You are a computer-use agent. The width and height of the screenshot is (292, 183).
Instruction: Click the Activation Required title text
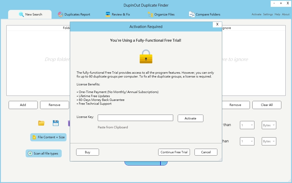point(146,27)
